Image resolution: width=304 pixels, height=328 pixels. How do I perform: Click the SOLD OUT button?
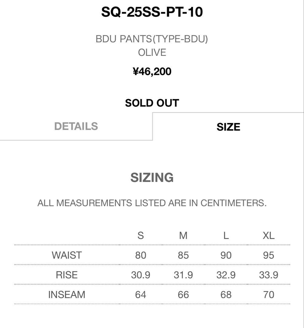(x=152, y=103)
